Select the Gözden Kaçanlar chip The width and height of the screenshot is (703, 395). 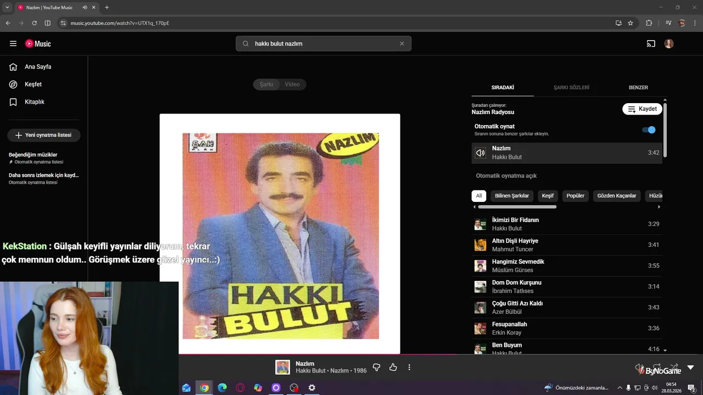(x=617, y=196)
